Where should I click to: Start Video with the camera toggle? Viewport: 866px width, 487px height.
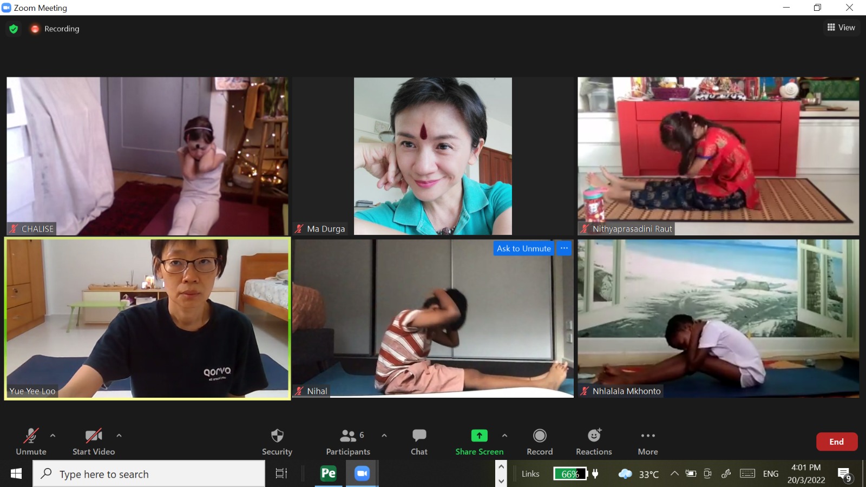94,442
